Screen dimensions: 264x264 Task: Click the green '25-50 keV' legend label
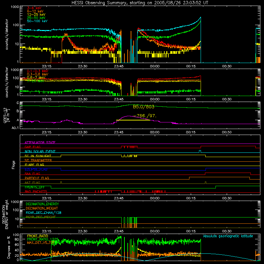pyautogui.click(x=36, y=18)
